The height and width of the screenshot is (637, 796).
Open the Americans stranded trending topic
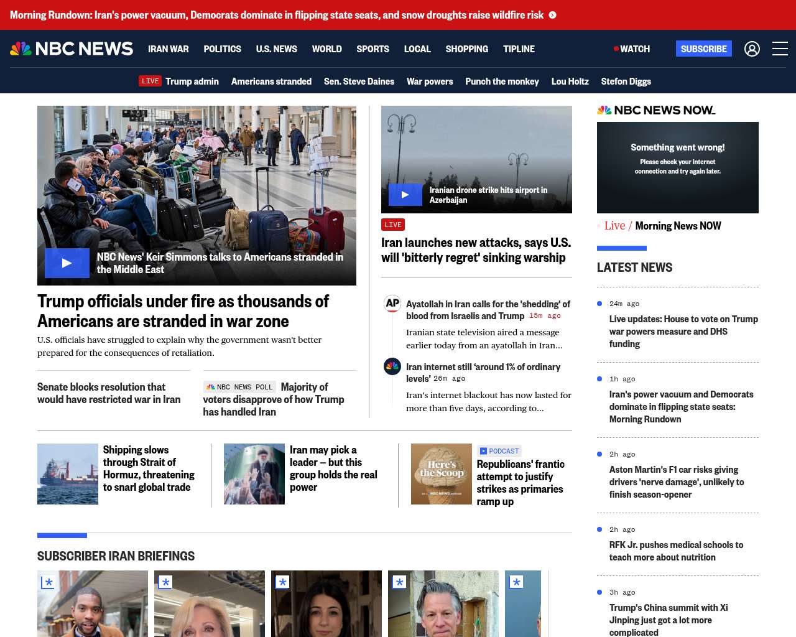(x=271, y=81)
